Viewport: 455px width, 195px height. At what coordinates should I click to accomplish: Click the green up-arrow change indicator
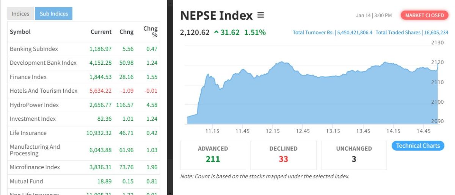(x=216, y=33)
